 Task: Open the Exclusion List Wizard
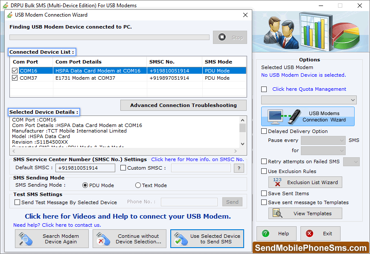305,182
